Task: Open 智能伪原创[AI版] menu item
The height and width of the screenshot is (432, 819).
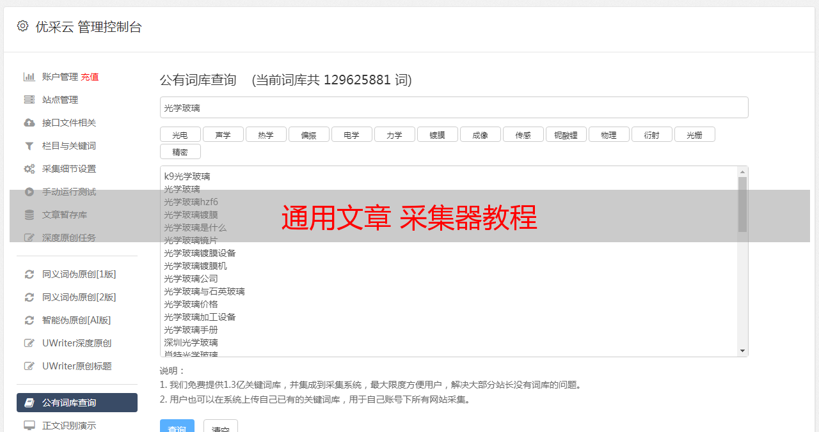Action: (77, 320)
